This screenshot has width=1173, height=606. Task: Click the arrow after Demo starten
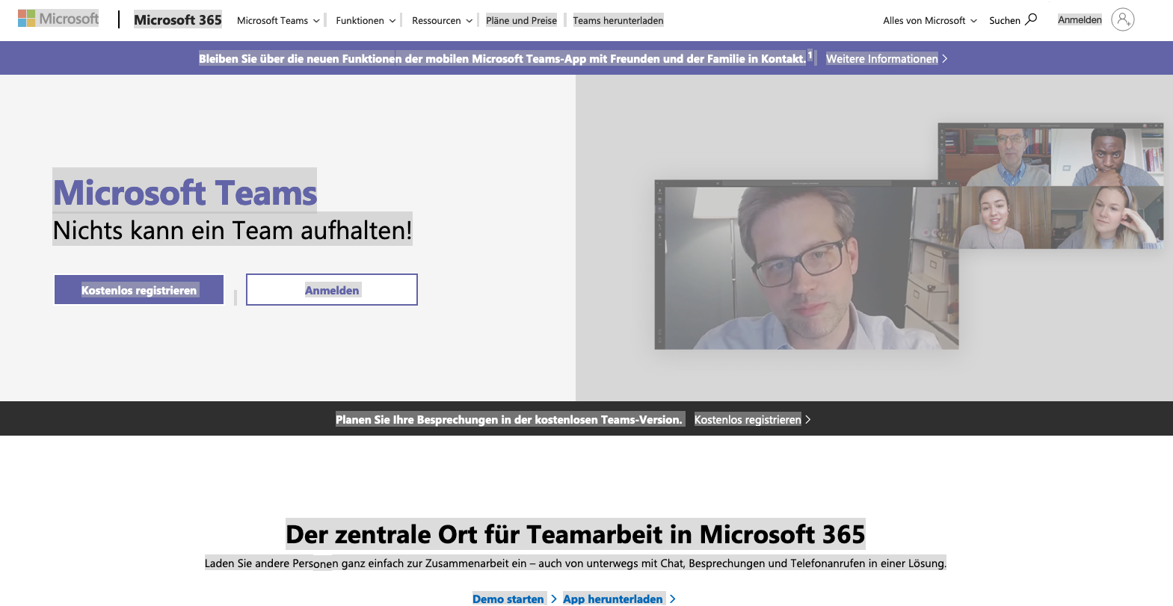(554, 599)
